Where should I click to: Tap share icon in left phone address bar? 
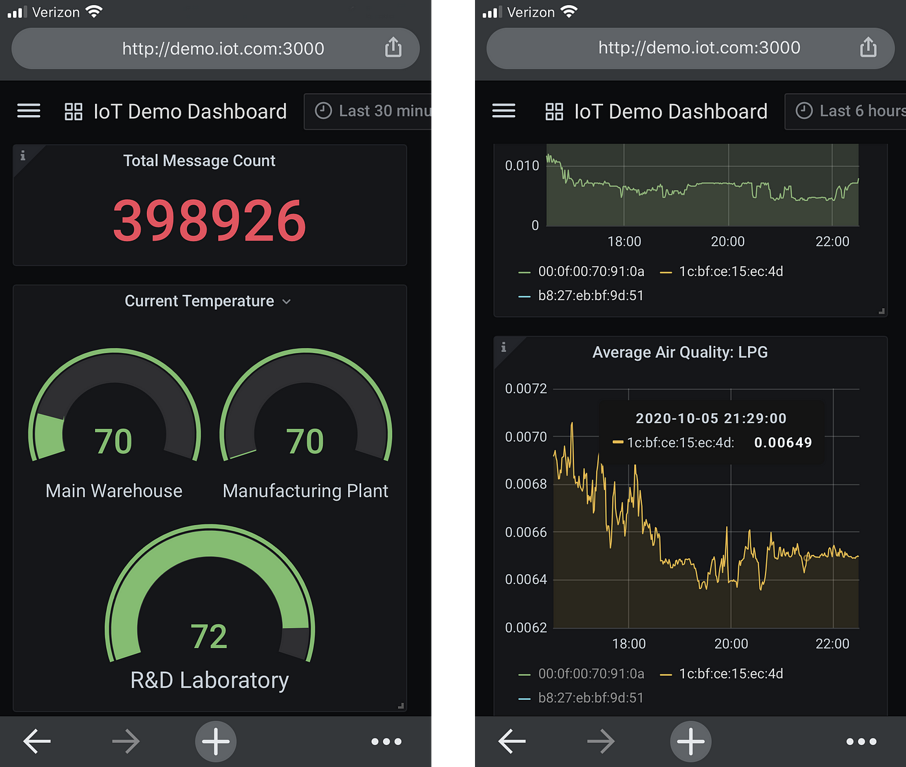tap(393, 47)
